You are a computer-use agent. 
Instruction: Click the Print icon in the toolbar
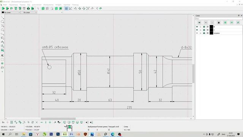[28, 8]
